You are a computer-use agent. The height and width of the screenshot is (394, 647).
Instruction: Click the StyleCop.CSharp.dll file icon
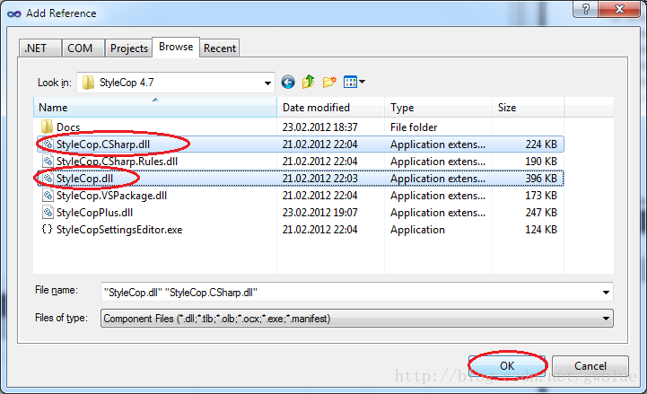pyautogui.click(x=48, y=144)
